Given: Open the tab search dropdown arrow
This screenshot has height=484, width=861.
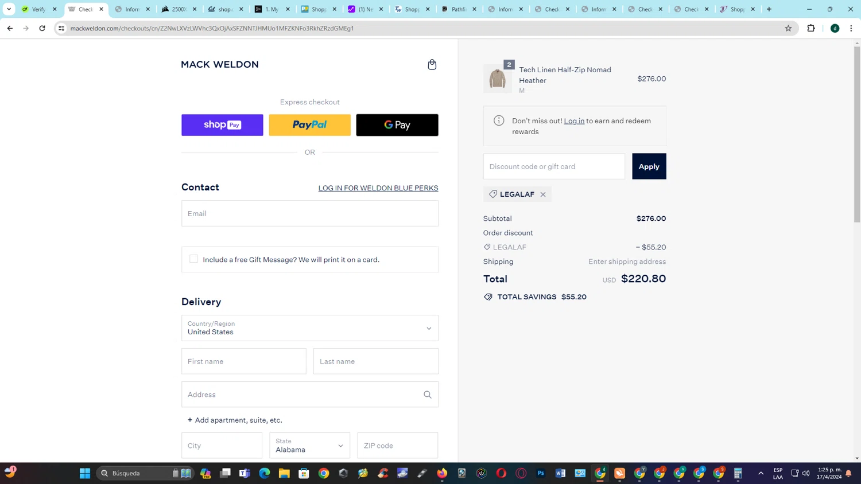Looking at the screenshot, I should 9,9.
